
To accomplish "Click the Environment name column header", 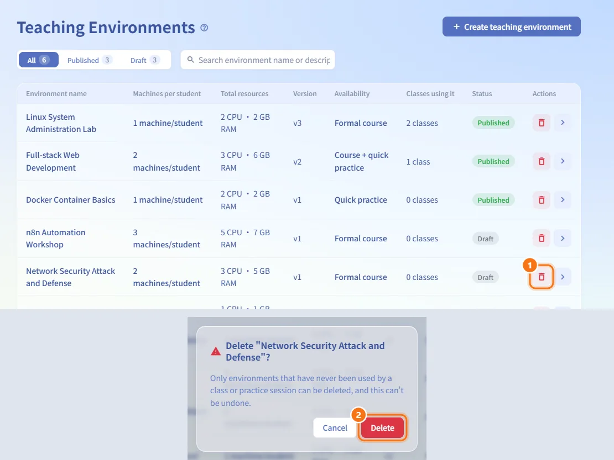I will [x=56, y=93].
